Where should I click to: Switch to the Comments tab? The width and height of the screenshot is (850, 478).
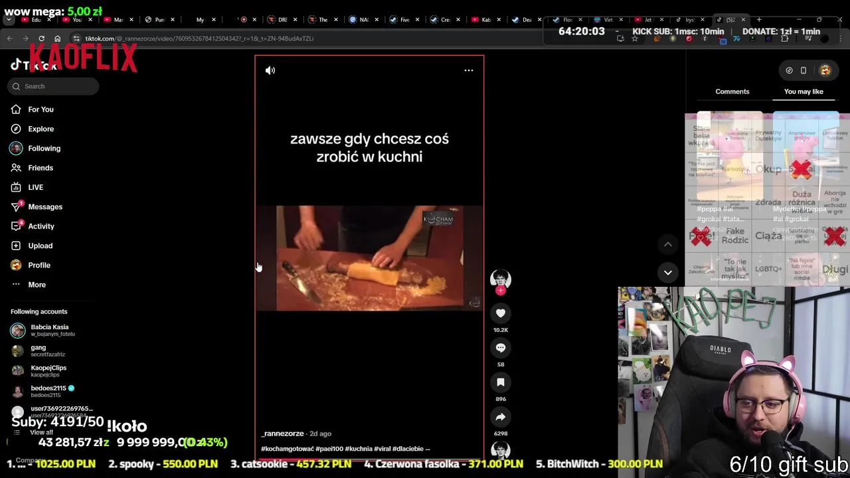732,92
